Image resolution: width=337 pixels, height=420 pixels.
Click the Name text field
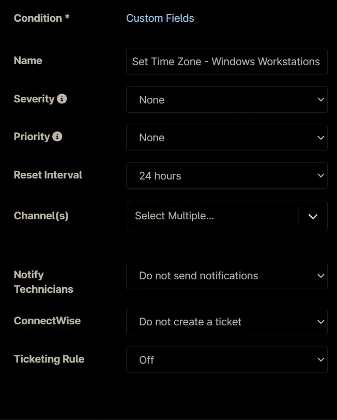227,62
